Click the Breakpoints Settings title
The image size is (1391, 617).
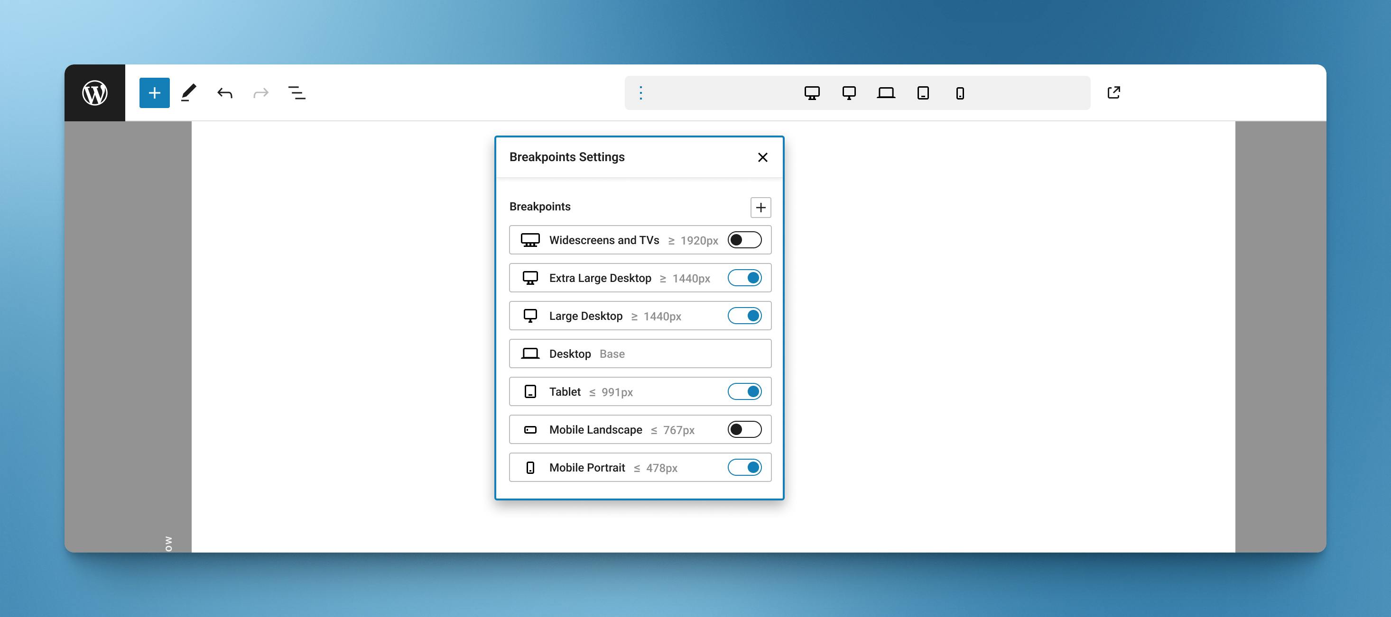pyautogui.click(x=566, y=157)
